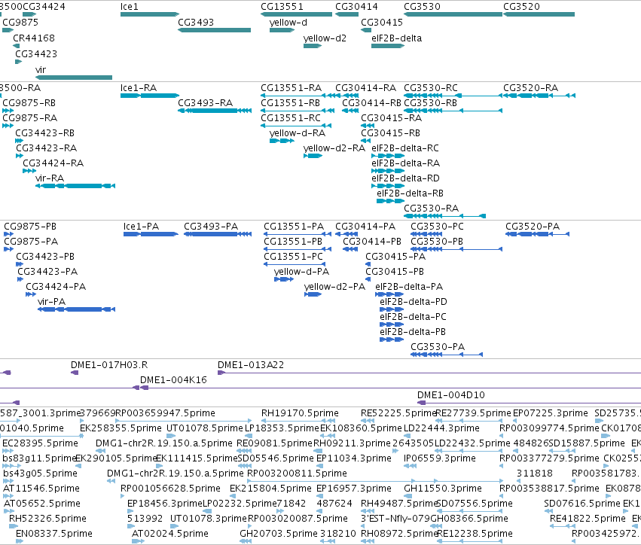The width and height of the screenshot is (641, 545).
Task: Click transcript eIF2B-delta-RB label
Action: tap(410, 193)
